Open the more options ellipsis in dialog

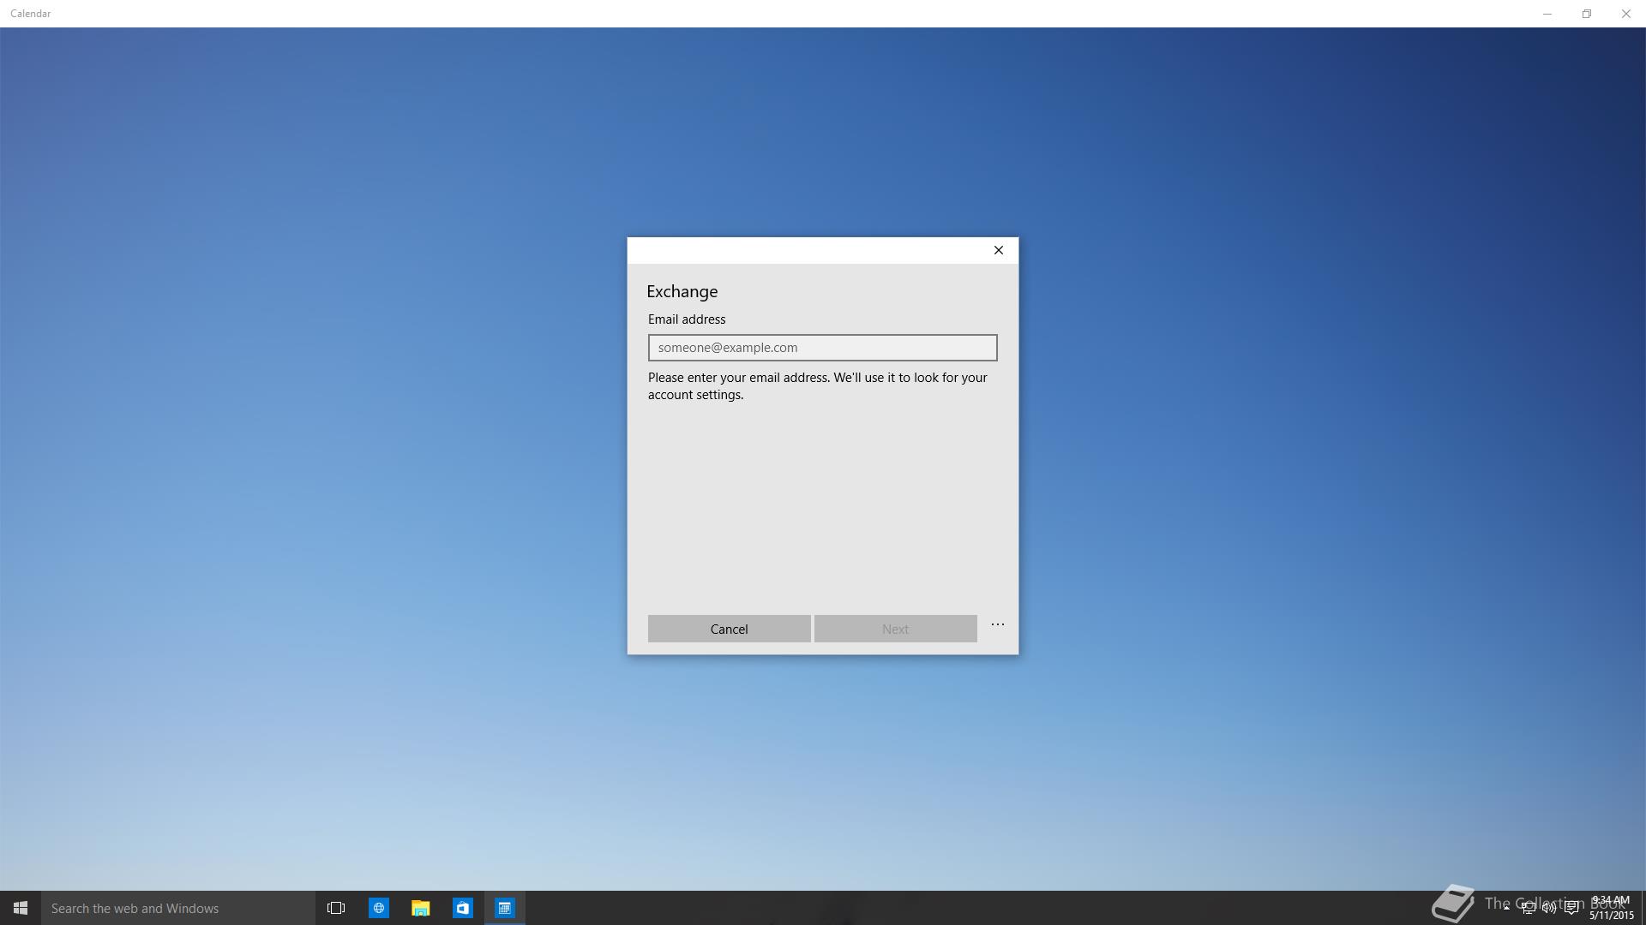coord(997,625)
